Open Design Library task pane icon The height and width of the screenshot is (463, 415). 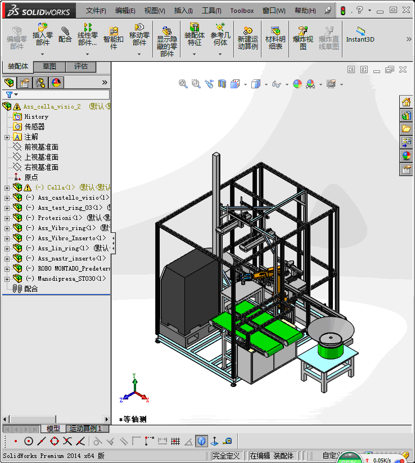point(406,115)
